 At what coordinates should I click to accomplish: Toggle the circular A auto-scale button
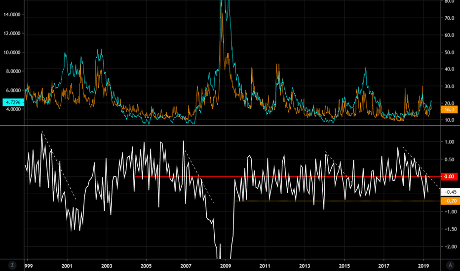pos(450,265)
